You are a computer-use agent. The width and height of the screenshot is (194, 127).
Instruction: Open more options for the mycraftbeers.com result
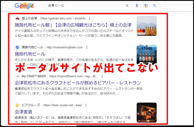(x=102, y=76)
